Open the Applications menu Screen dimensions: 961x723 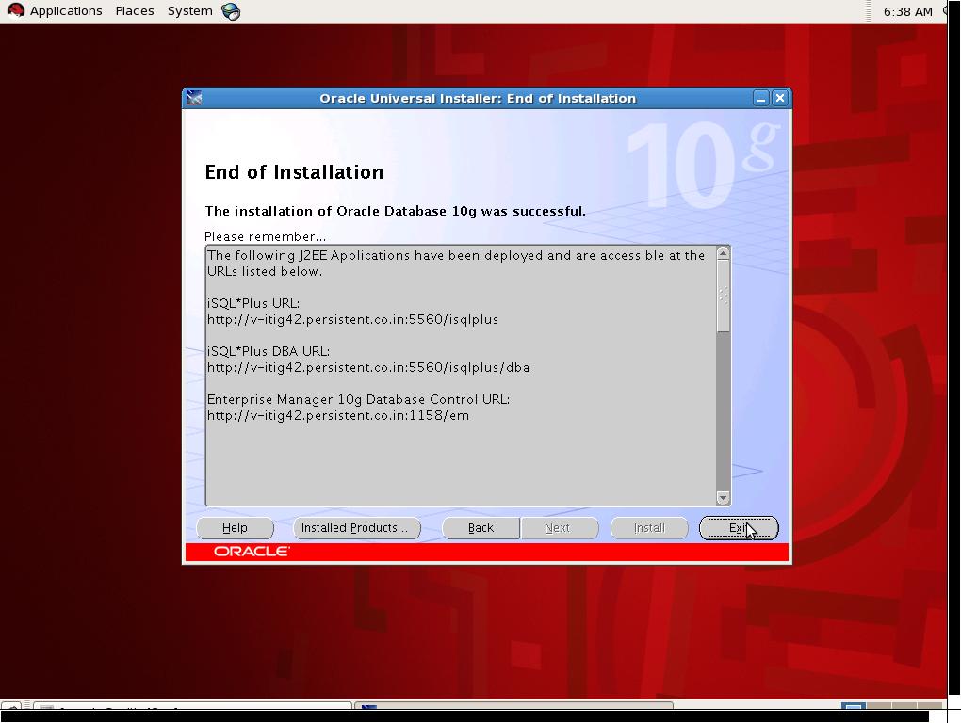[66, 11]
